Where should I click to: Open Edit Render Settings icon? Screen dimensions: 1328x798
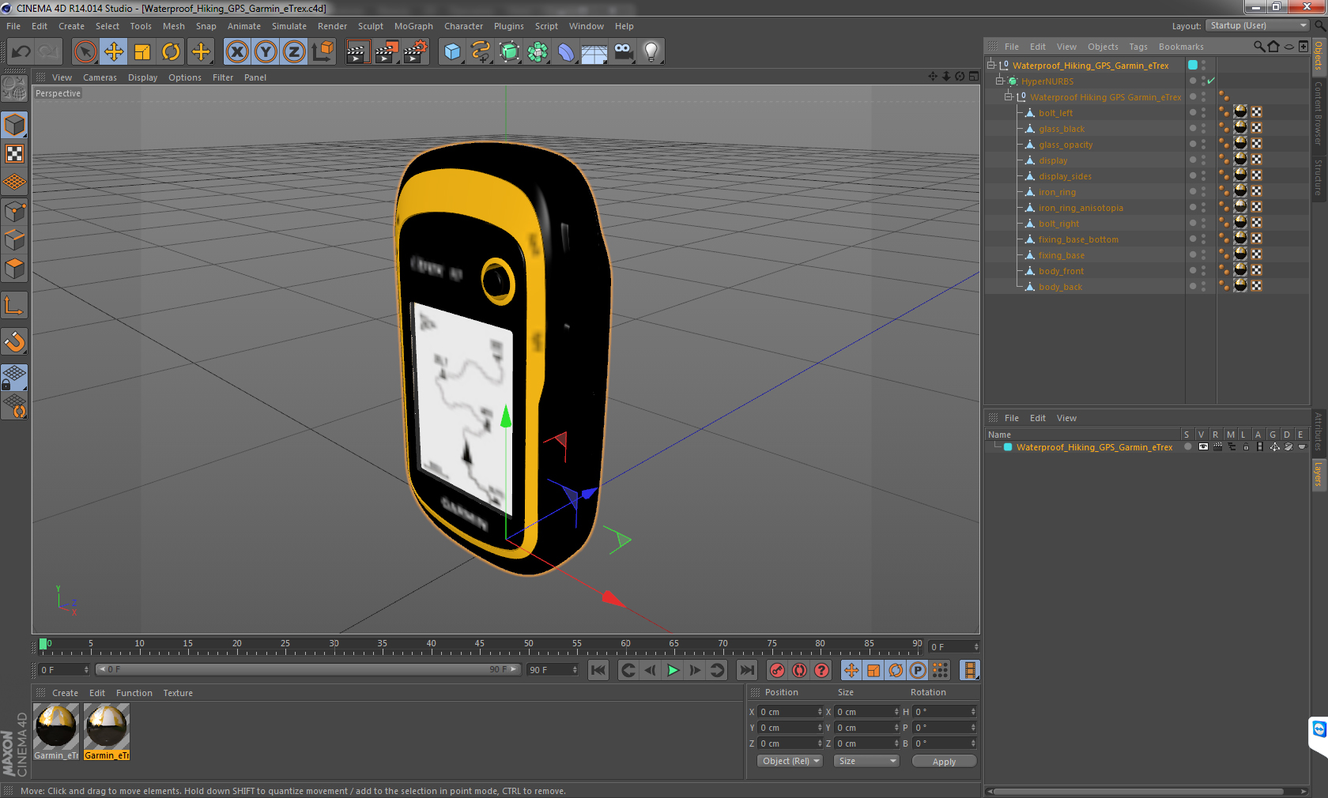(416, 52)
